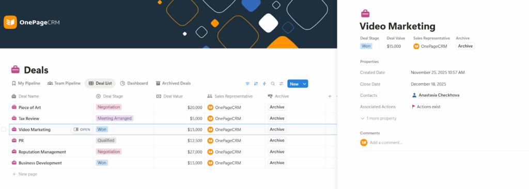529x189 pixels.
Task: Expand the '1 more property' section
Action: point(379,118)
